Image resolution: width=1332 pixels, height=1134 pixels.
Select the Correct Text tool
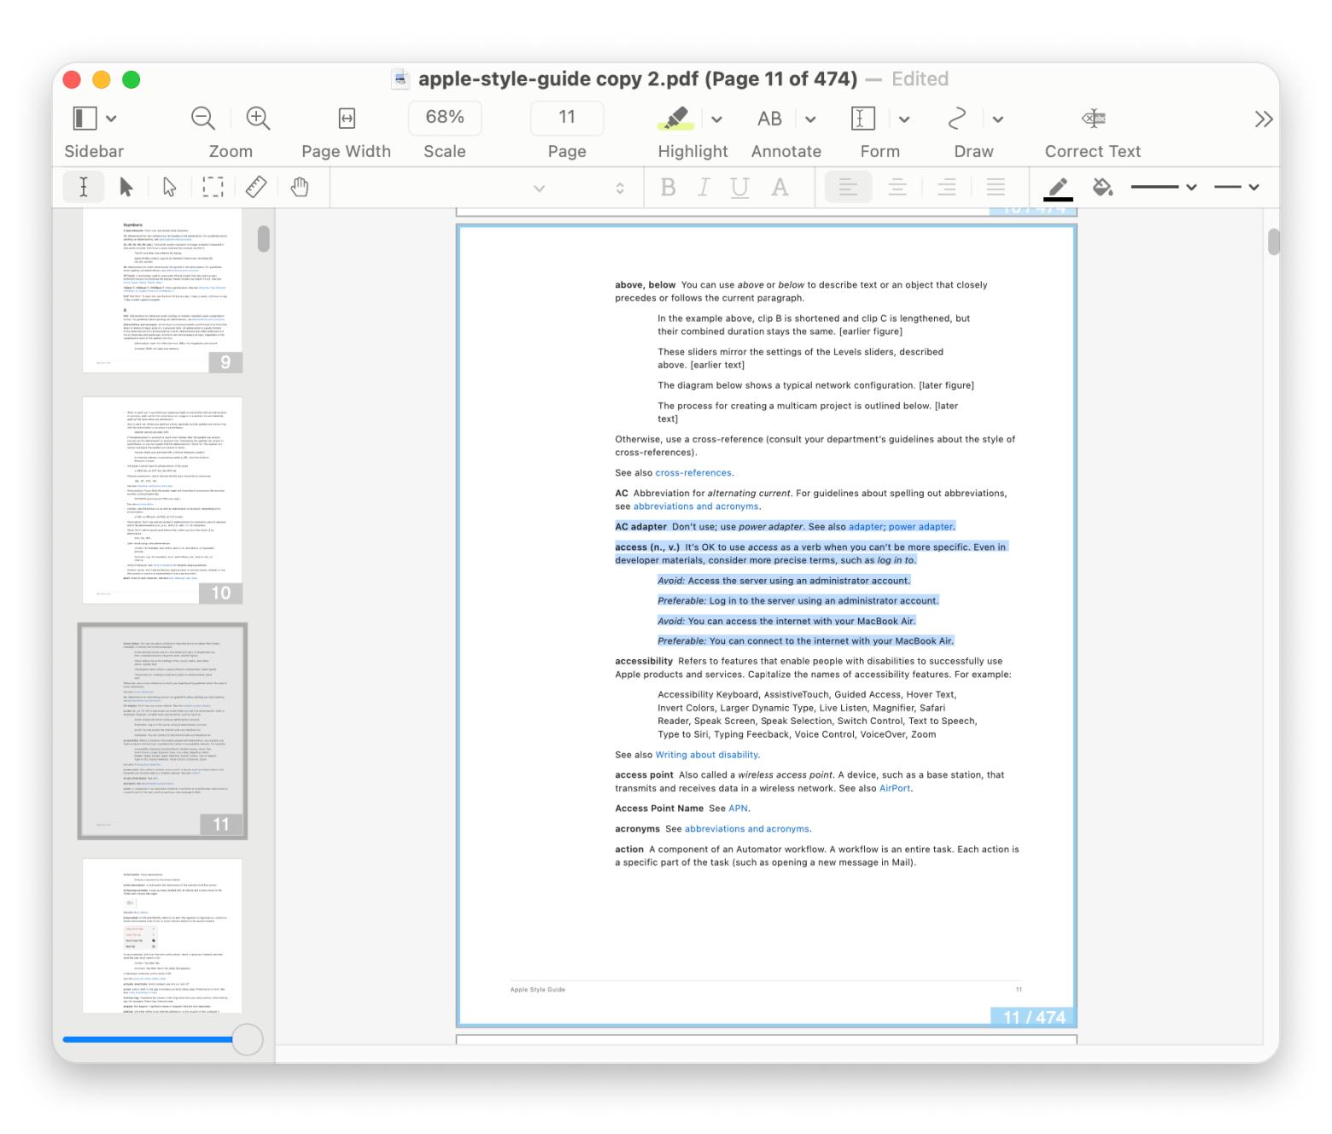click(x=1093, y=118)
